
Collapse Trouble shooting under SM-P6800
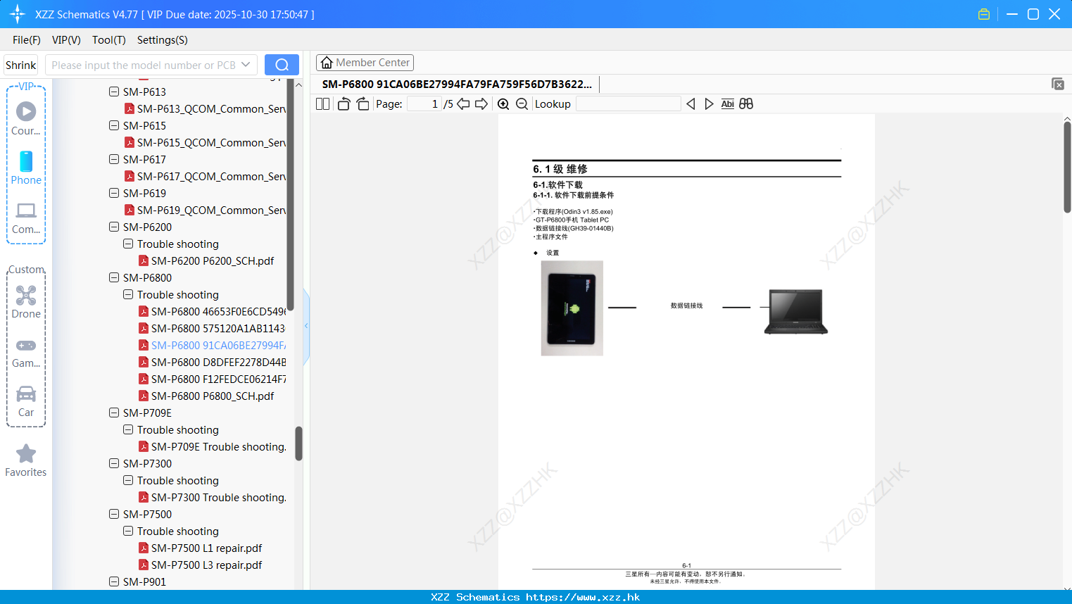pos(128,294)
